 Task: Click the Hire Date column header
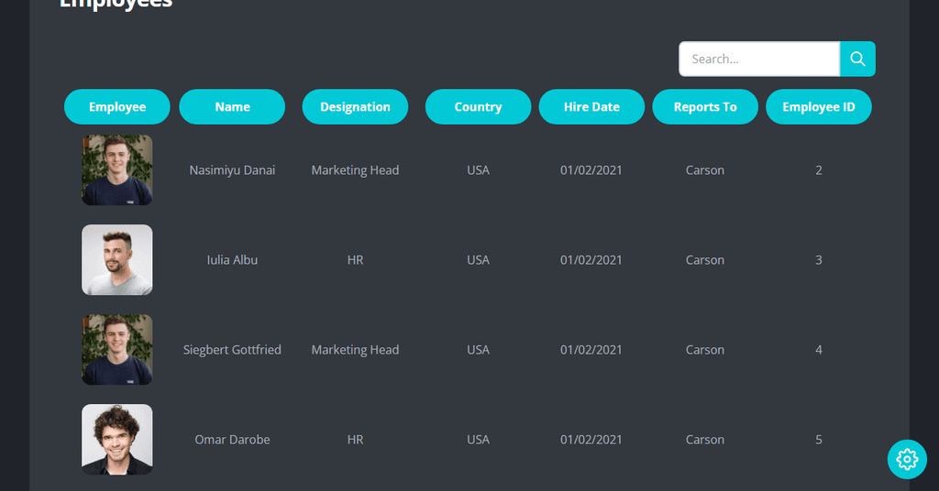[591, 107]
